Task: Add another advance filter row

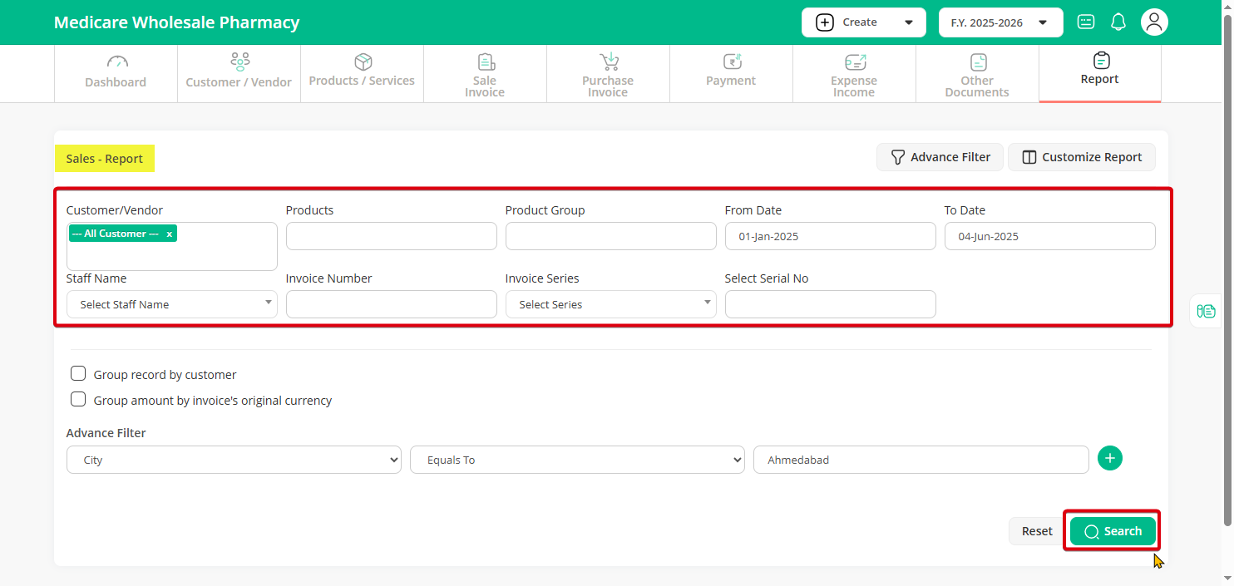Action: pos(1110,458)
